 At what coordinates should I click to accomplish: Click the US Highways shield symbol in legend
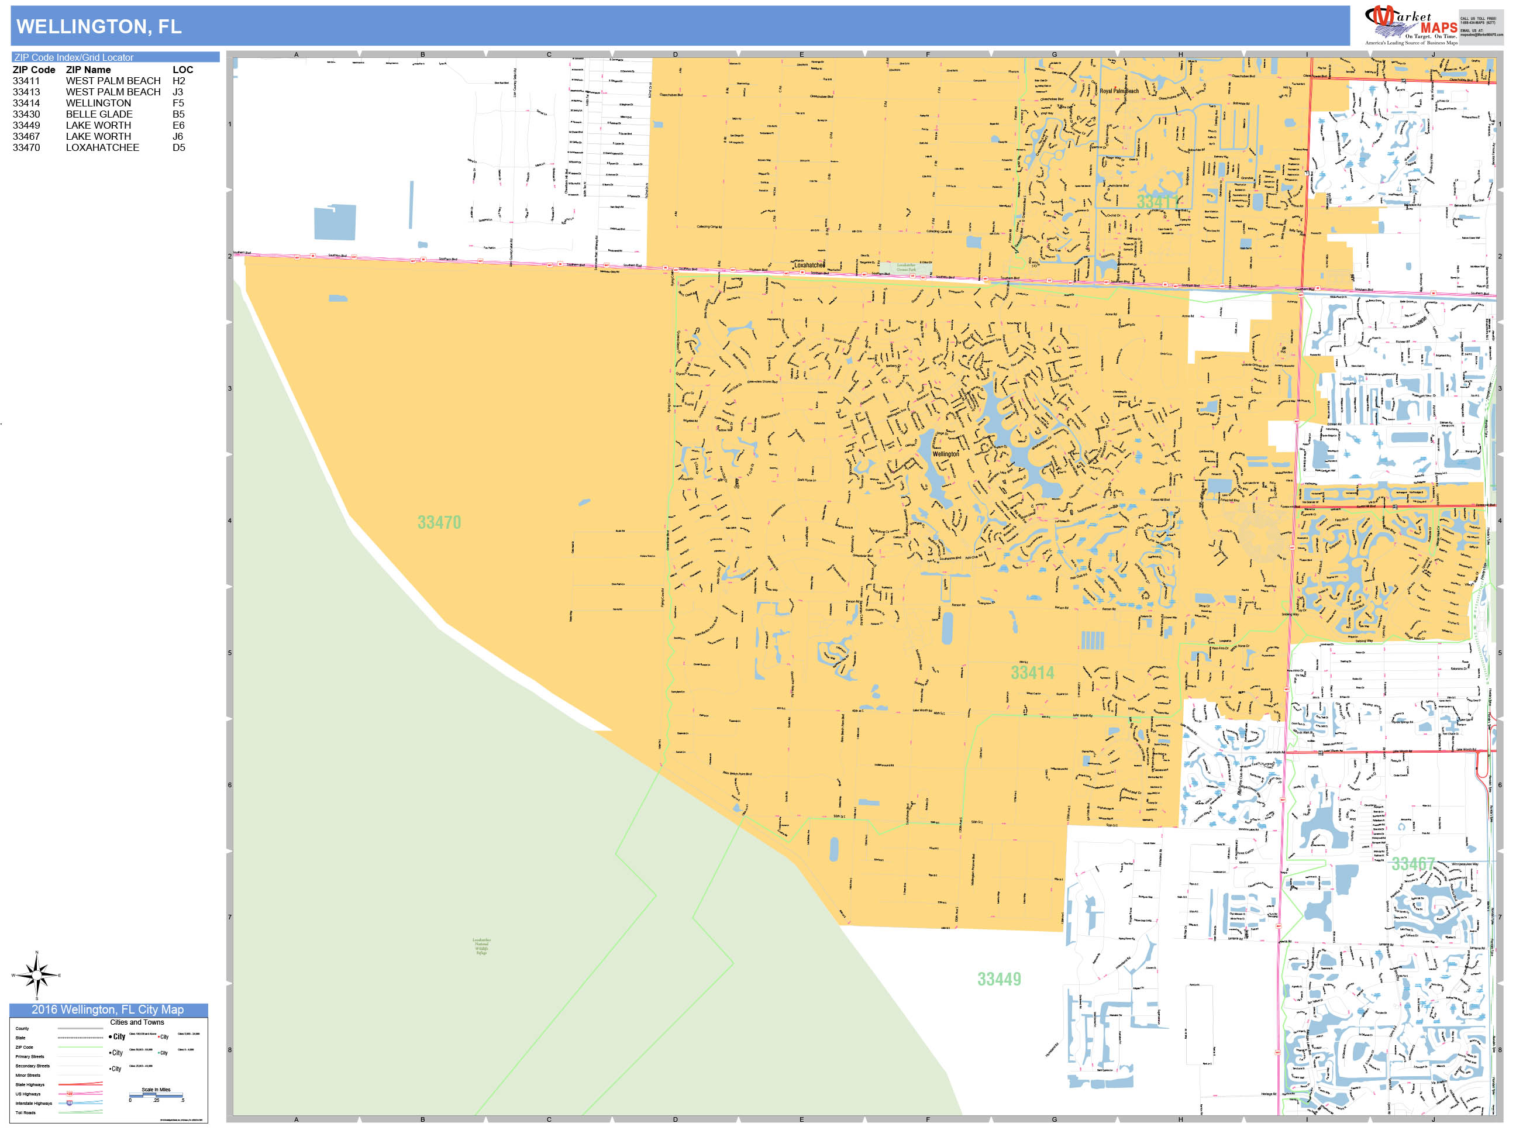click(69, 1094)
